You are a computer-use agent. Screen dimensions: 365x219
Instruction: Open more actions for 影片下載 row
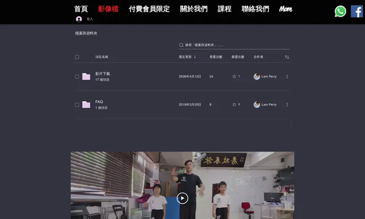coord(287,76)
